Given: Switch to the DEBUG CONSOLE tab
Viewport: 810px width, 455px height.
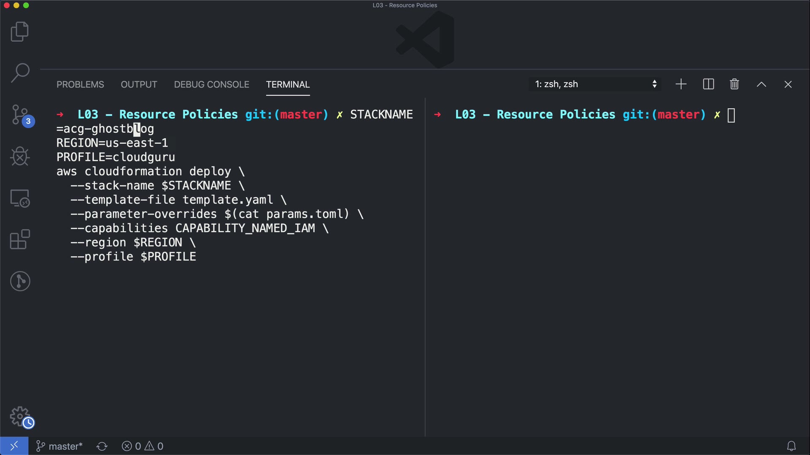Looking at the screenshot, I should pos(211,85).
